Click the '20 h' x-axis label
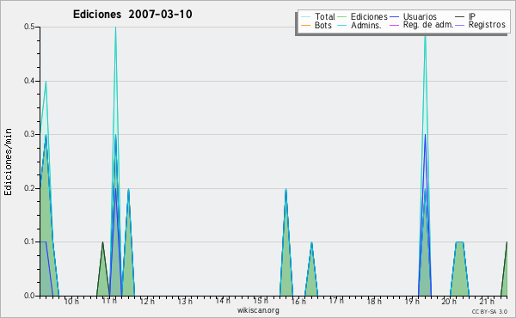The width and height of the screenshot is (516, 318). point(449,301)
